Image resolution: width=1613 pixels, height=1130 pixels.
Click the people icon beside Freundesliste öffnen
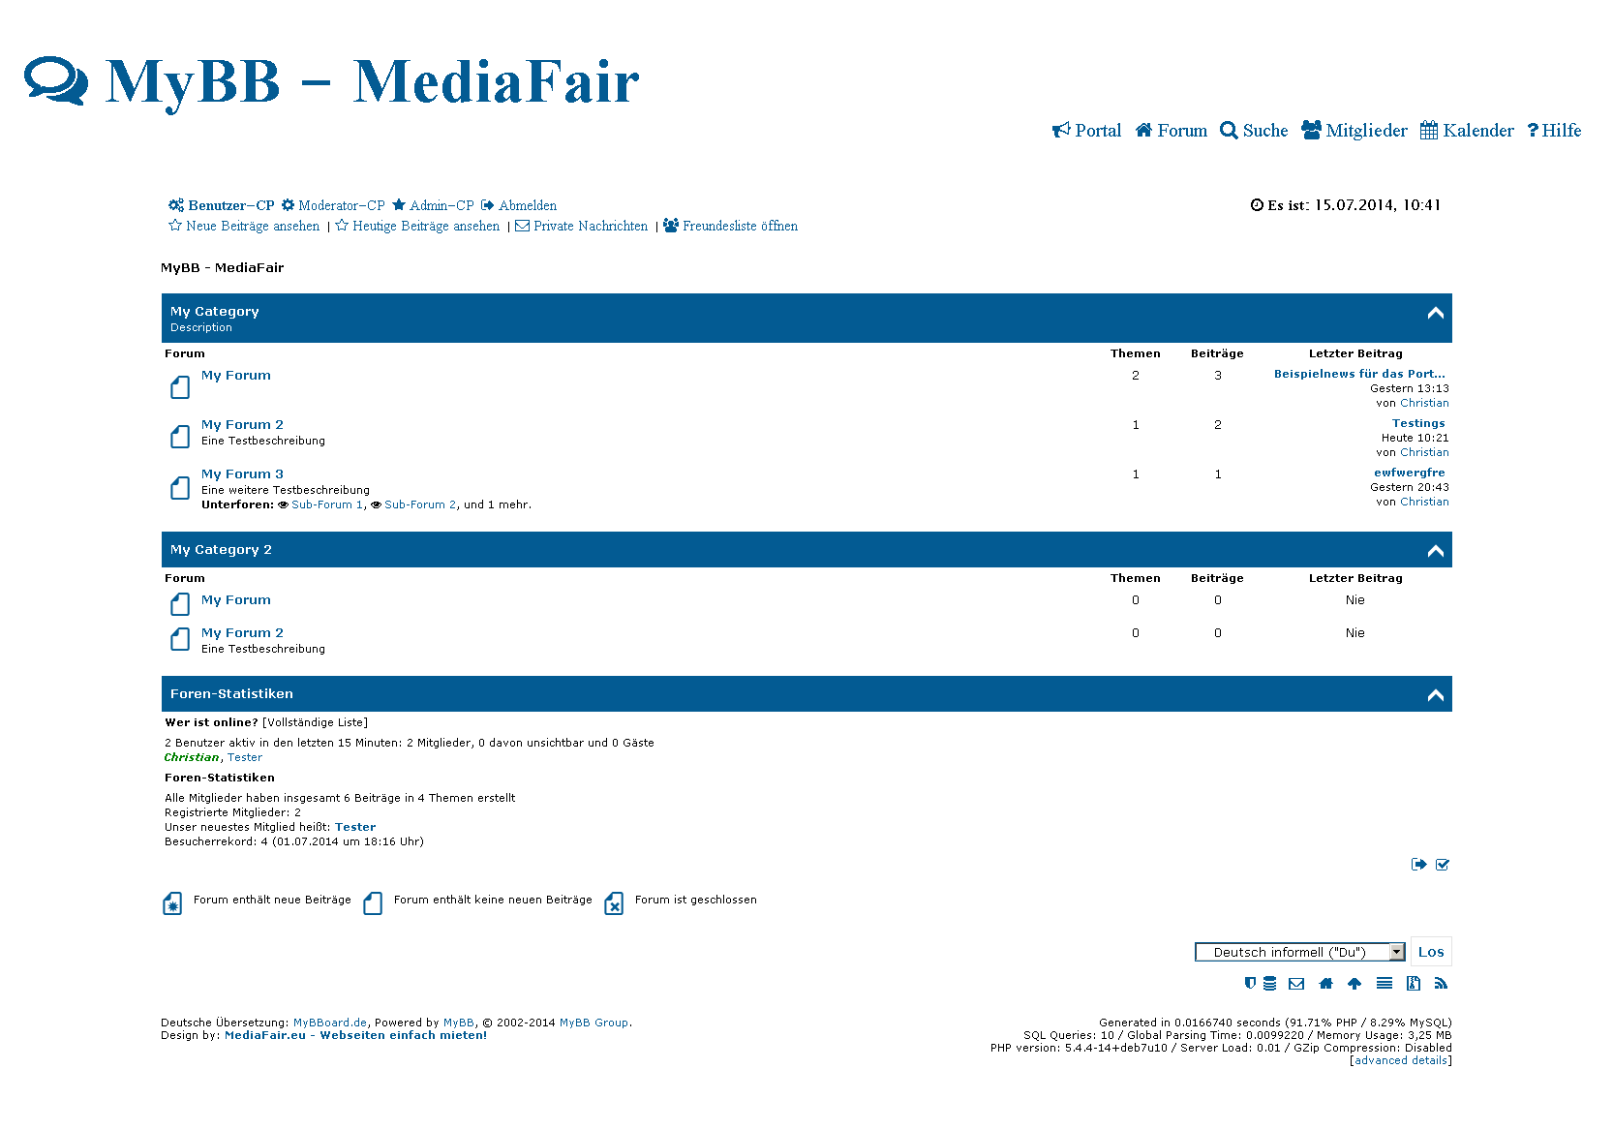[x=671, y=226]
